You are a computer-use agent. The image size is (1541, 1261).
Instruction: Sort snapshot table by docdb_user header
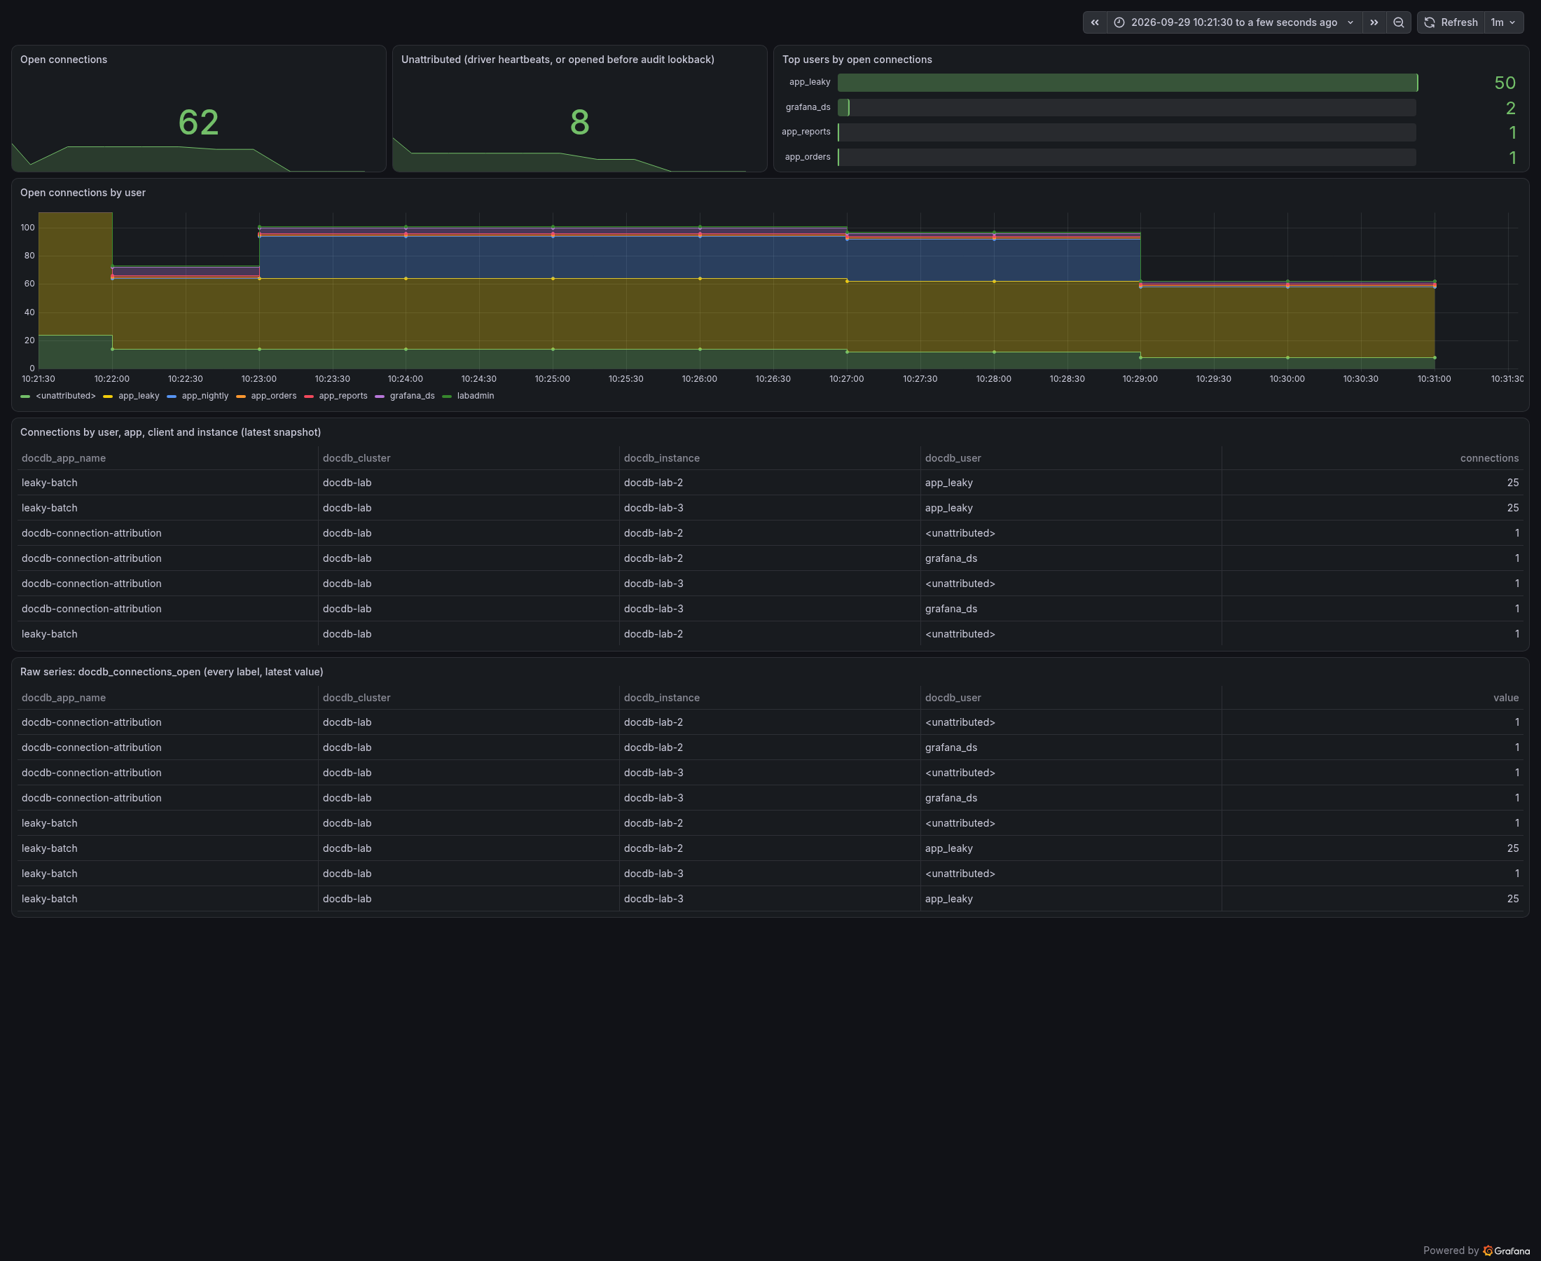click(953, 458)
